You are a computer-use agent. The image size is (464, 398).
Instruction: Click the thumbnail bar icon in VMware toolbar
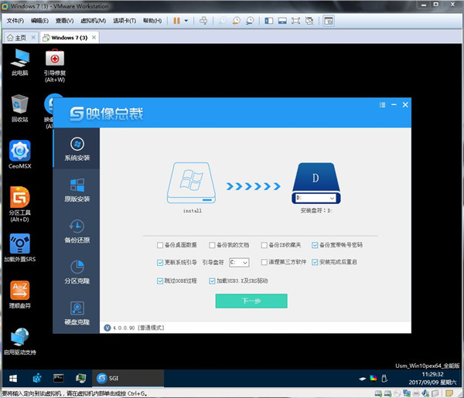coord(282,21)
